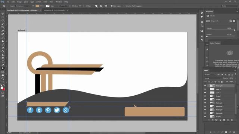The height and width of the screenshot is (134, 239).
Task: Open the Layer menu
Action: (26, 2)
